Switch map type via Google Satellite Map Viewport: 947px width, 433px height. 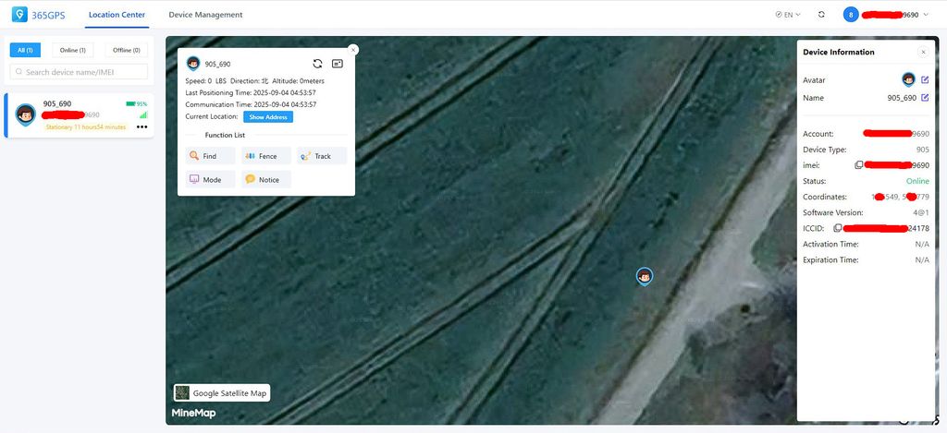coord(222,393)
